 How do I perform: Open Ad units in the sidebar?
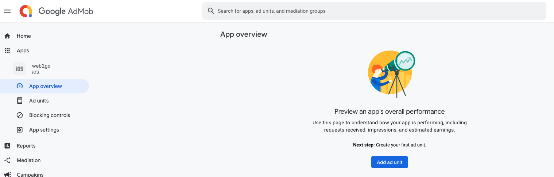click(39, 101)
